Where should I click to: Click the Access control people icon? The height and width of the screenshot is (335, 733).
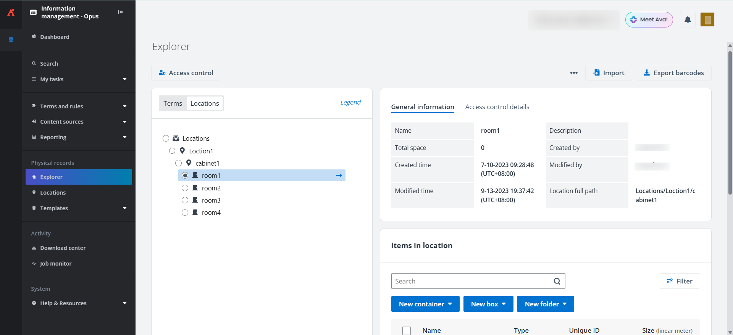coord(162,72)
